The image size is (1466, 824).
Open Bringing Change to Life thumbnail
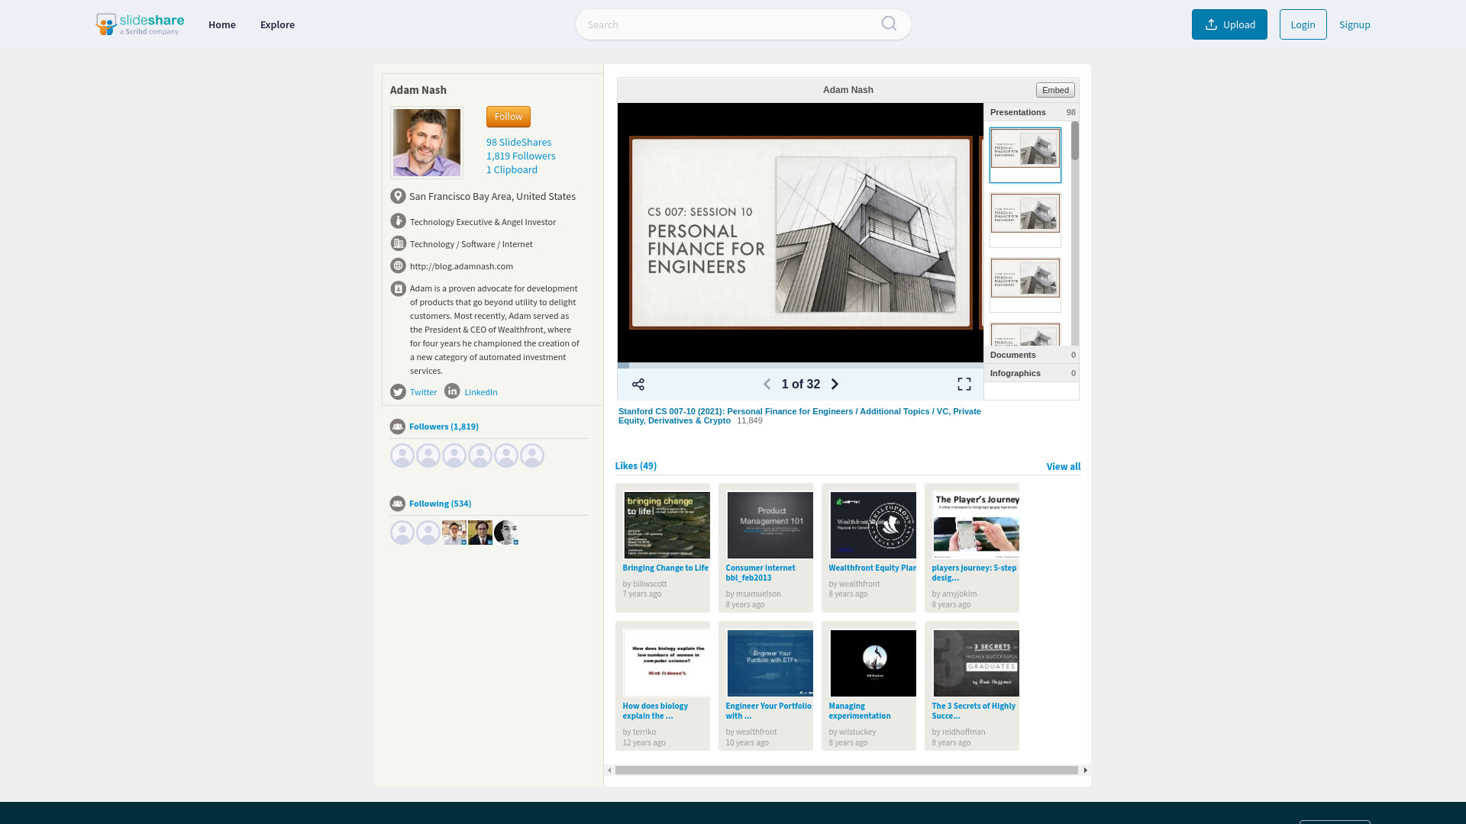[667, 525]
